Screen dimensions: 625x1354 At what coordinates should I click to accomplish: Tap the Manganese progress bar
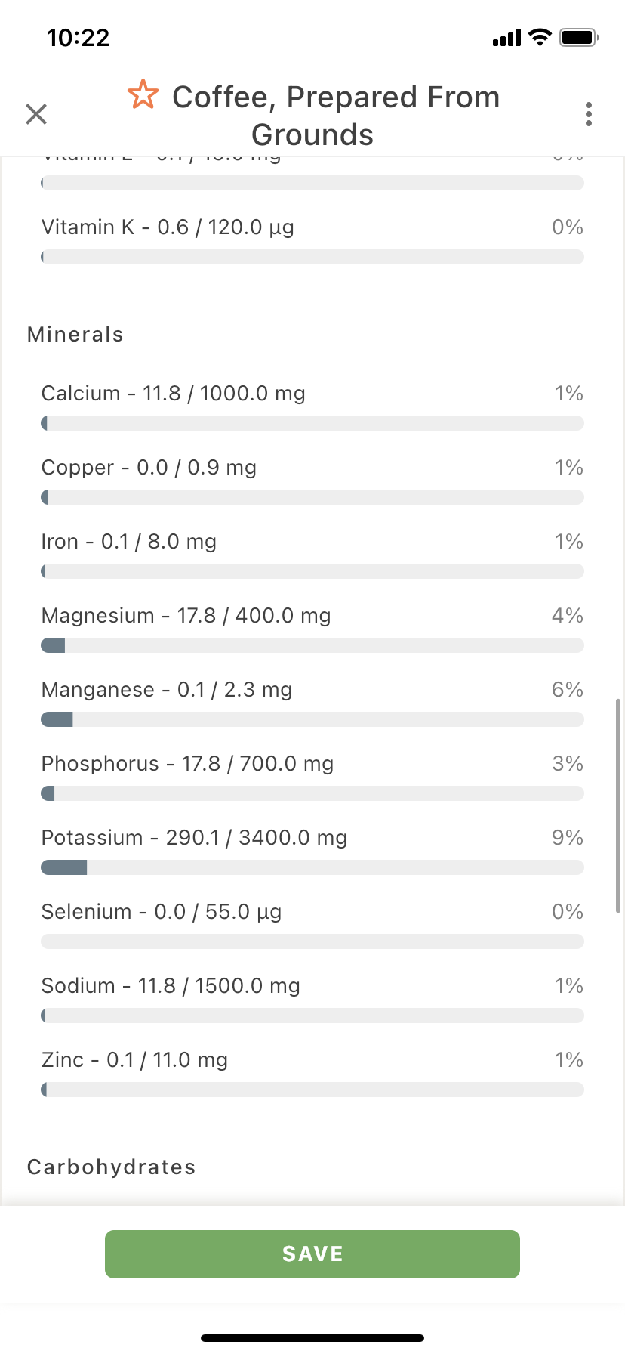(312, 719)
